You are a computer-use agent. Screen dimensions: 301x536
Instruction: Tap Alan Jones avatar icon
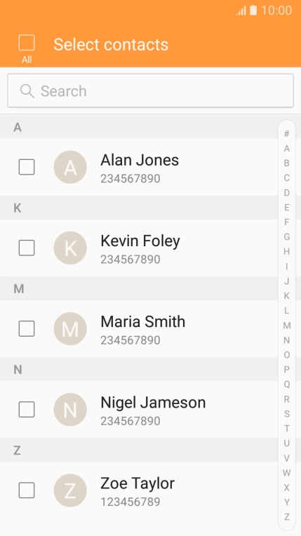pos(70,167)
